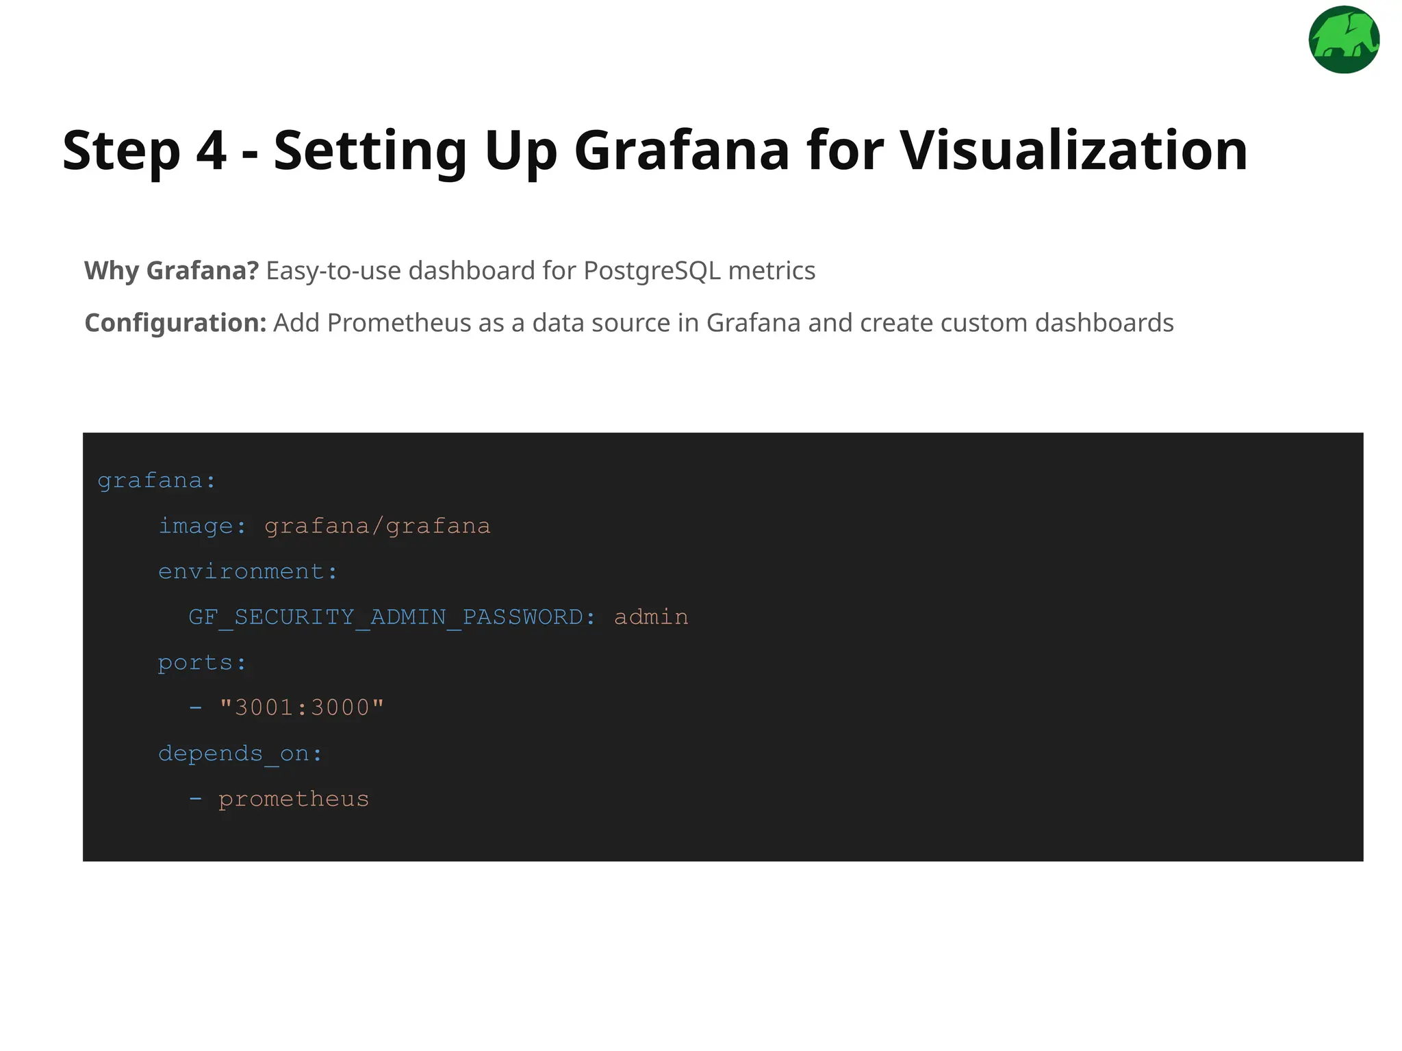The width and height of the screenshot is (1402, 1051).
Task: Click the bold 'Why Grafana?' label
Action: click(171, 271)
